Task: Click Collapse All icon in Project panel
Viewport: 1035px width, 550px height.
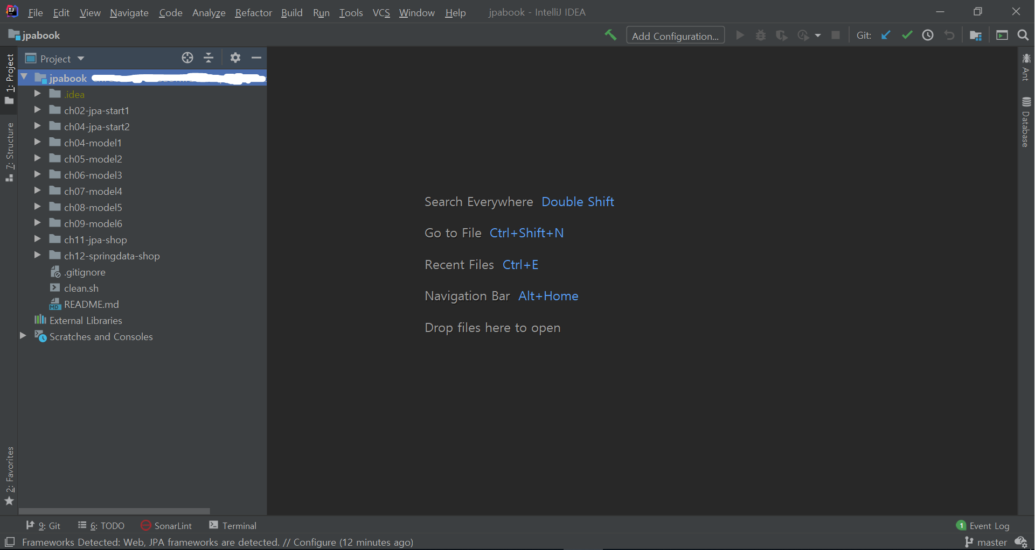Action: (x=209, y=58)
